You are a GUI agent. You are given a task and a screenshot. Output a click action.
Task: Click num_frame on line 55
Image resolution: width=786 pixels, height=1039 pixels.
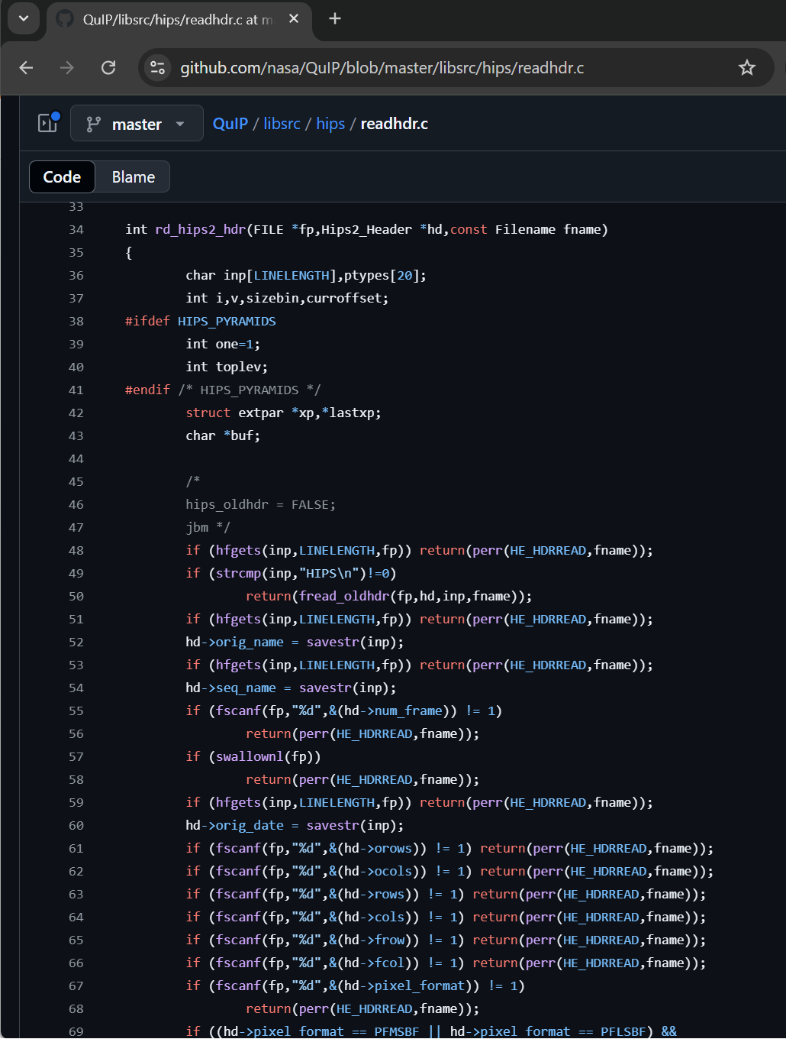(408, 710)
